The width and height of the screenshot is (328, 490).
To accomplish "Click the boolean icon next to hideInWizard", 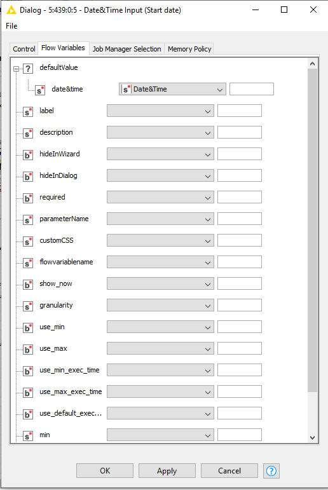I will (x=28, y=154).
